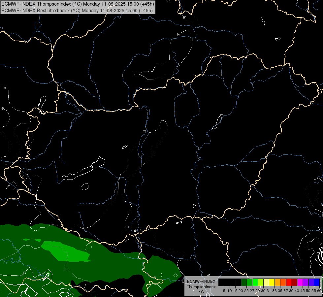Viewport: 323px width, 297px height.
Task: Select the violet 50-55 legend swatch
Action: click(311, 282)
